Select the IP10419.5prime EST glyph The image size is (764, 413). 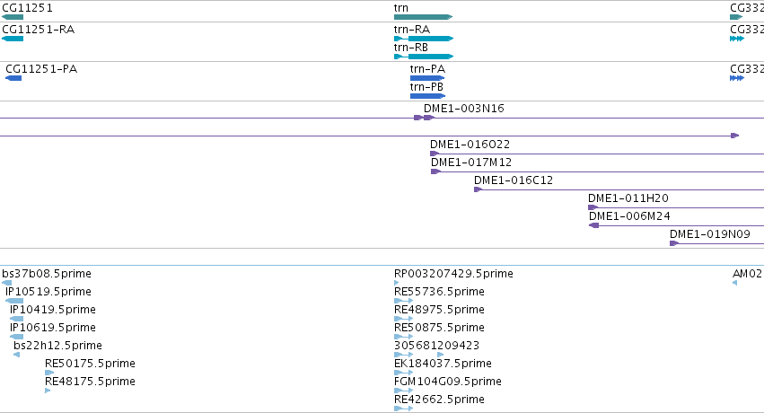coord(16,319)
